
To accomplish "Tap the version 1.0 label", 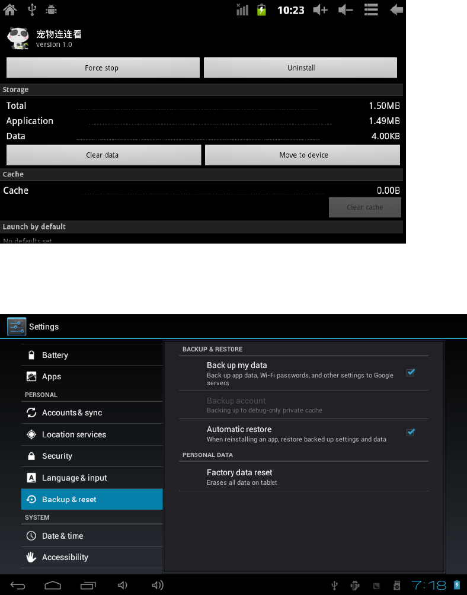I will pyautogui.click(x=54, y=44).
